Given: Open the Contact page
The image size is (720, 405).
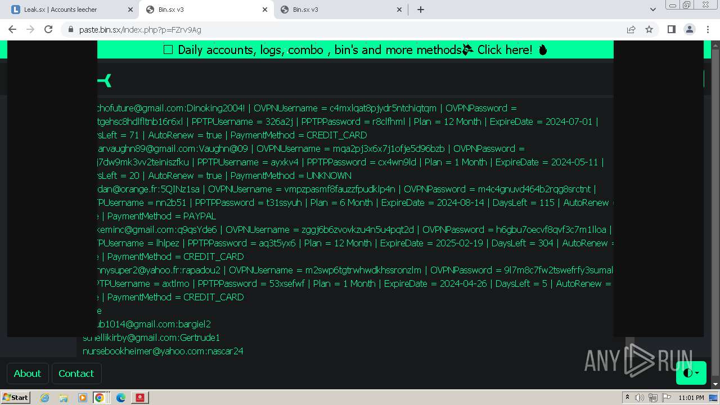Looking at the screenshot, I should [x=76, y=373].
